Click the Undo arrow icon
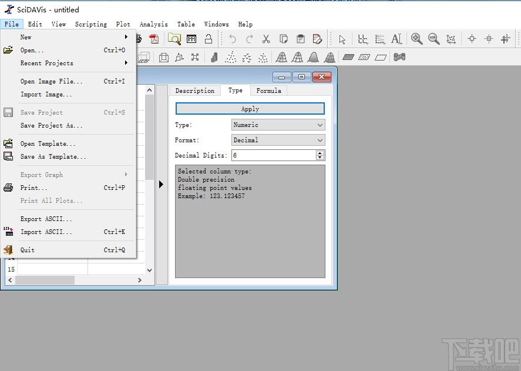This screenshot has width=521, height=371. pos(233,39)
